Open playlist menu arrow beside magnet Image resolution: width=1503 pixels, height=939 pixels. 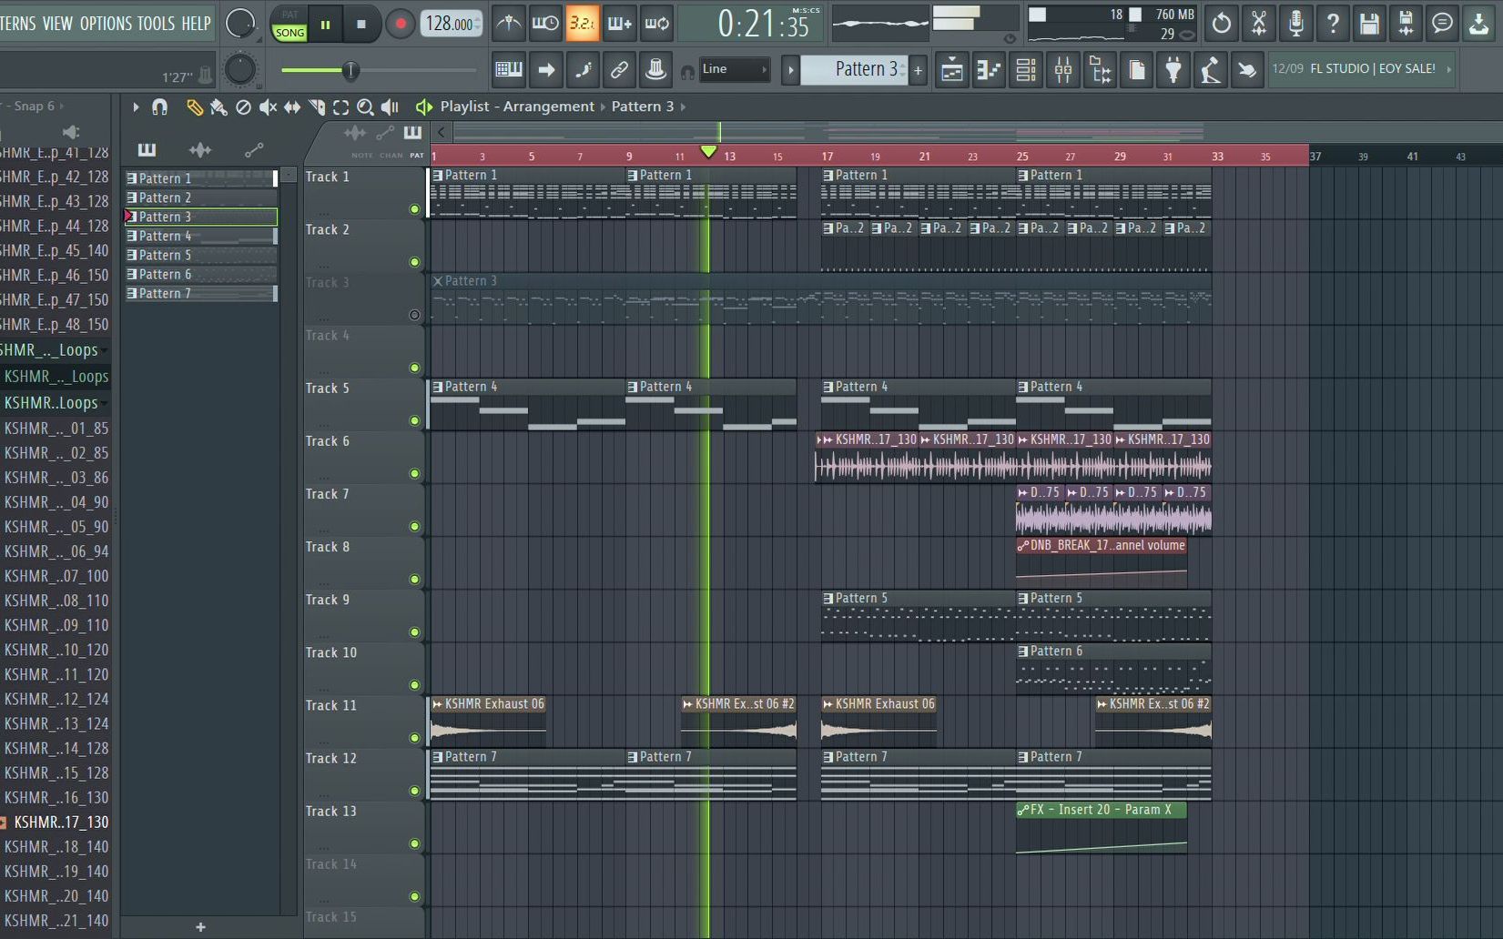136,107
